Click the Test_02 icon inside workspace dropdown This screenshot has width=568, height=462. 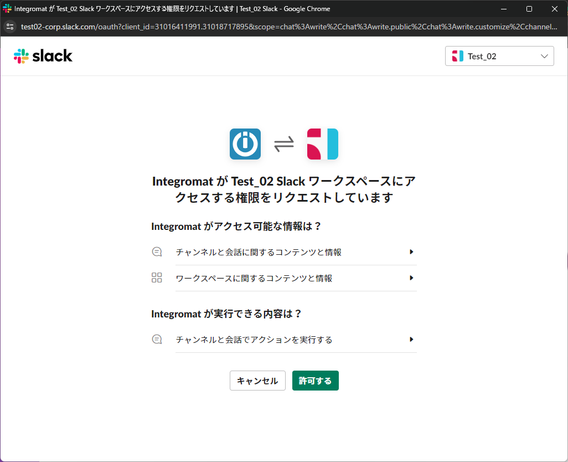point(457,56)
